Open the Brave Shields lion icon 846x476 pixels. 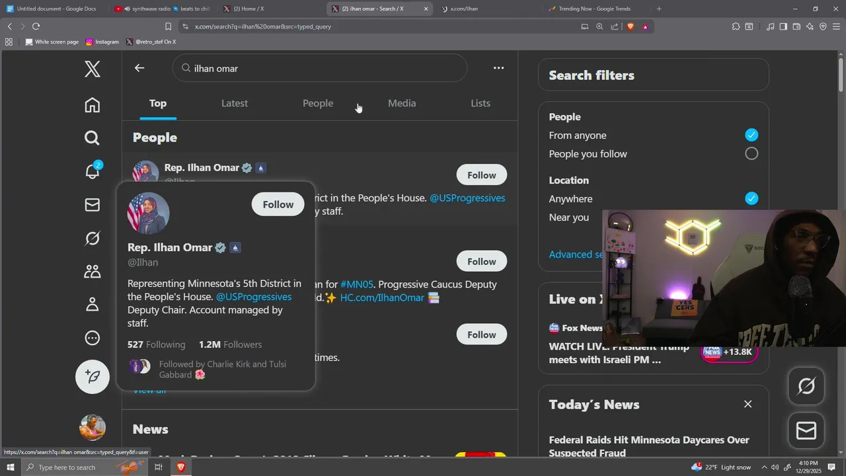click(x=630, y=26)
